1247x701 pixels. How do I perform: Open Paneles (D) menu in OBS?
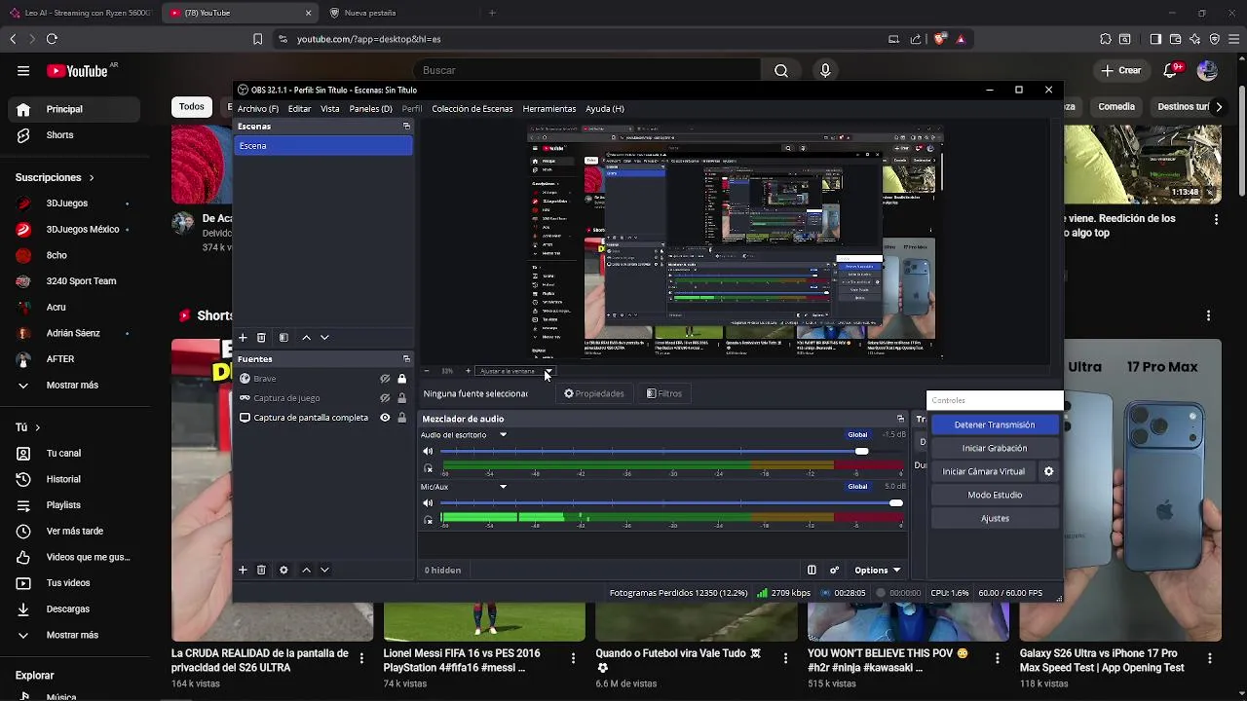[x=371, y=109]
